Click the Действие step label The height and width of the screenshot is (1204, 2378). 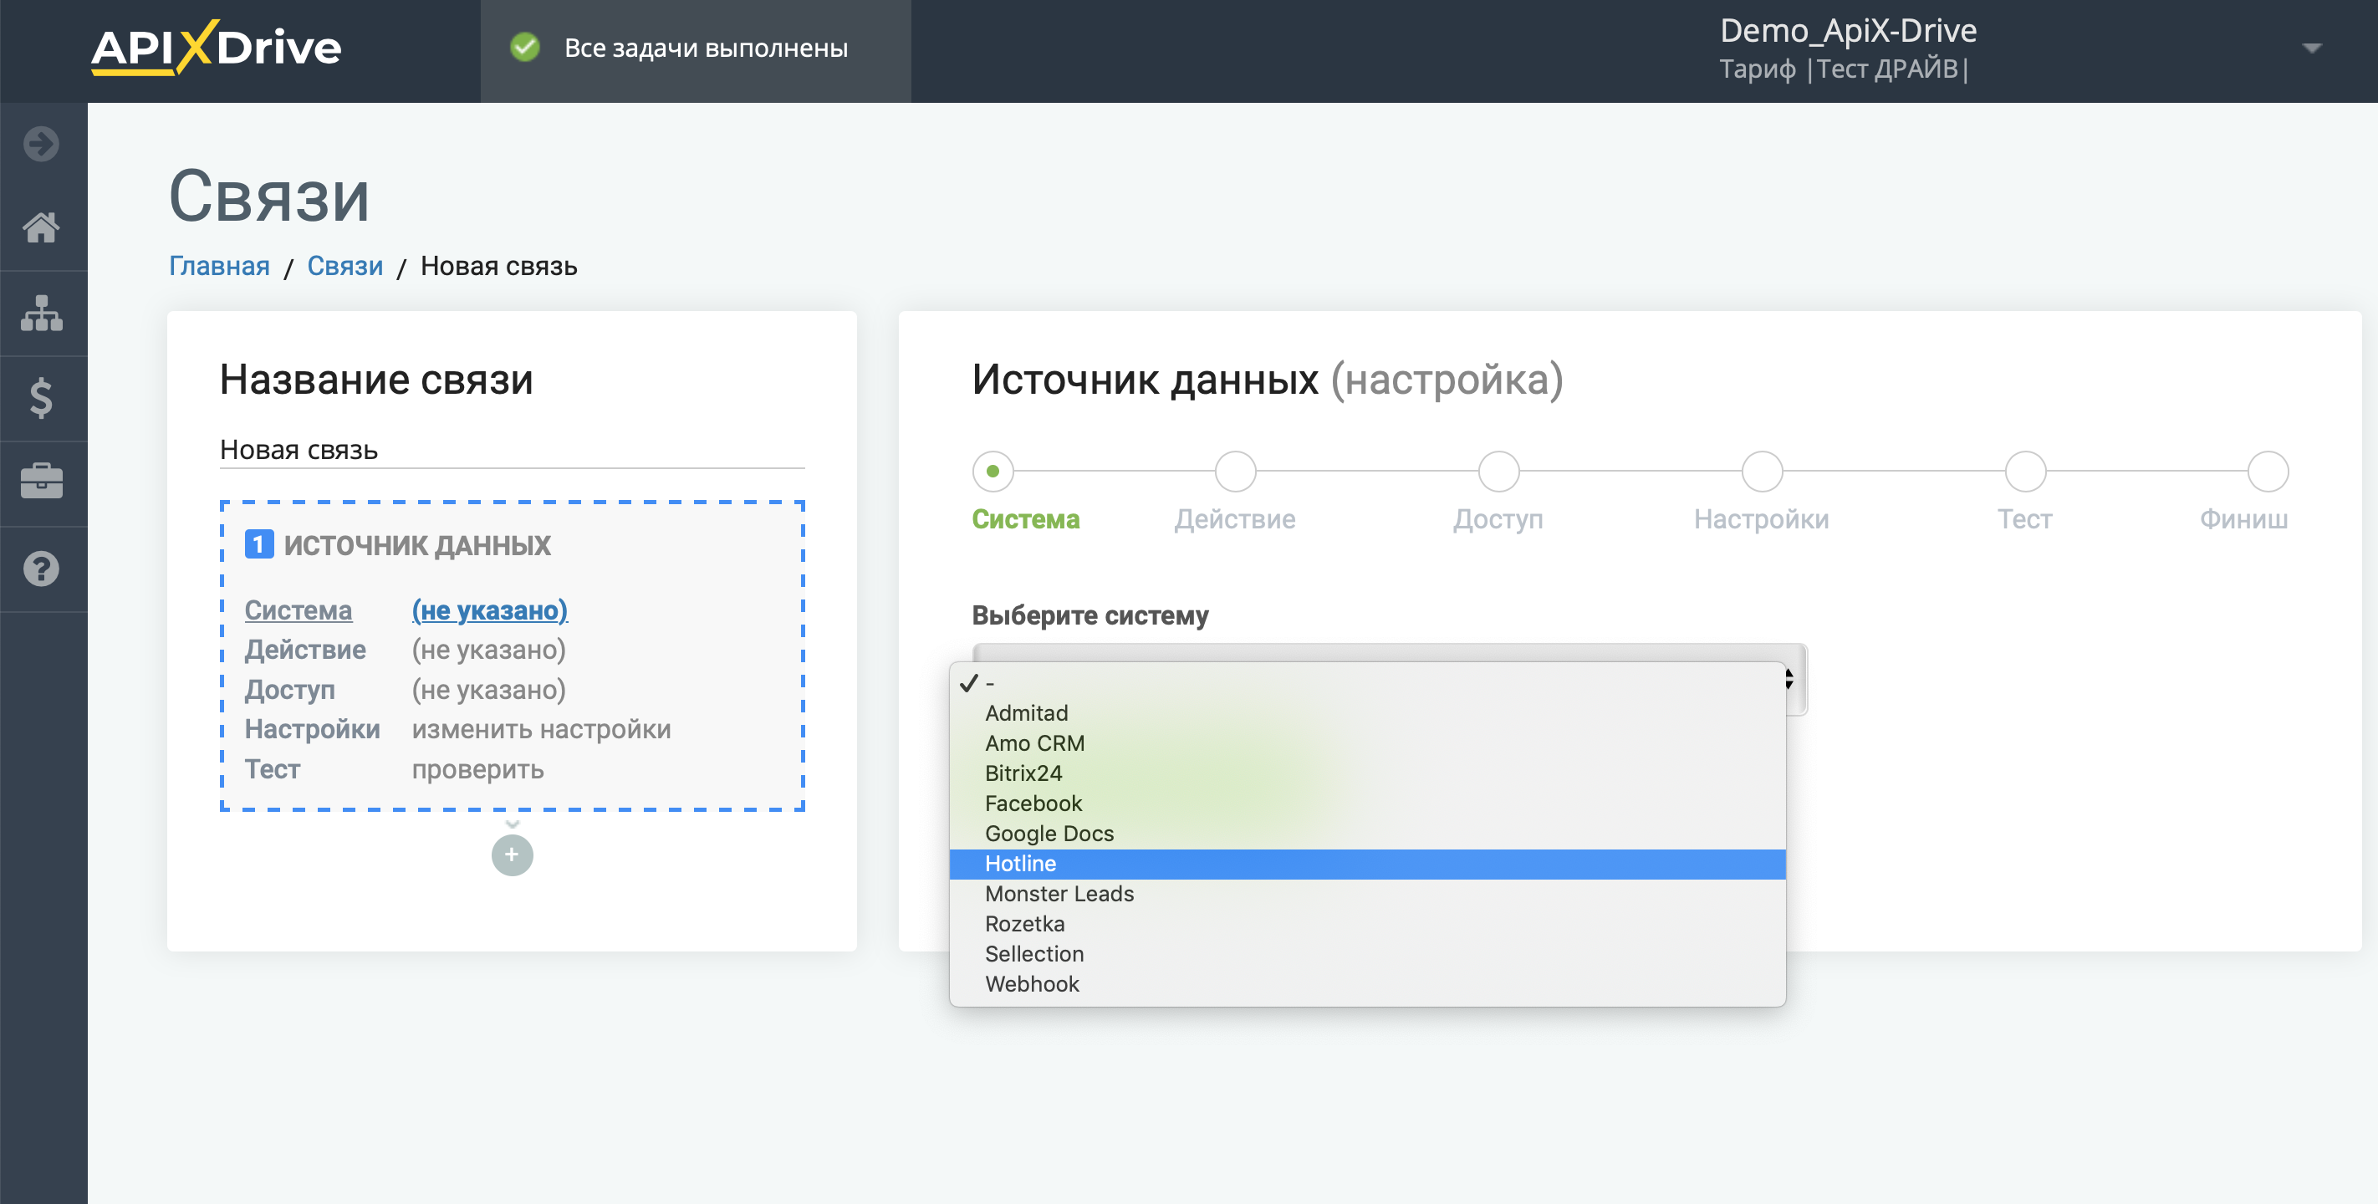(1235, 519)
